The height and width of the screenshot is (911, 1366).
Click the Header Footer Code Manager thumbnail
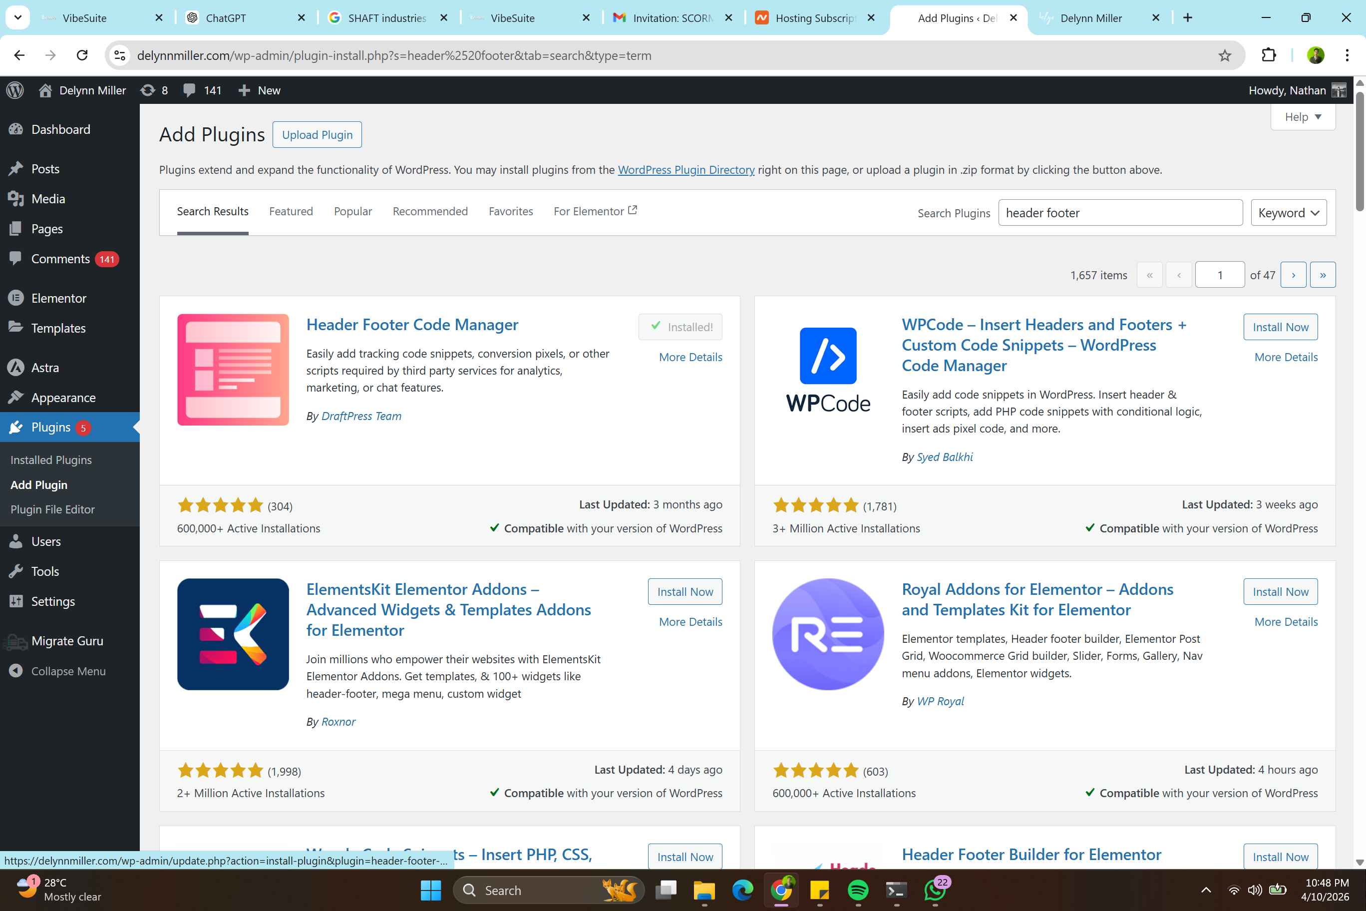233,370
